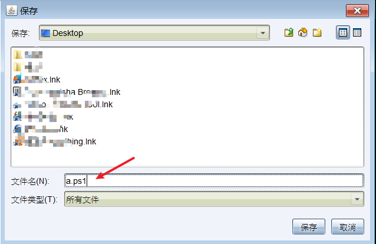376x244 pixels.
Task: Jump to the home directory
Action: coord(302,32)
